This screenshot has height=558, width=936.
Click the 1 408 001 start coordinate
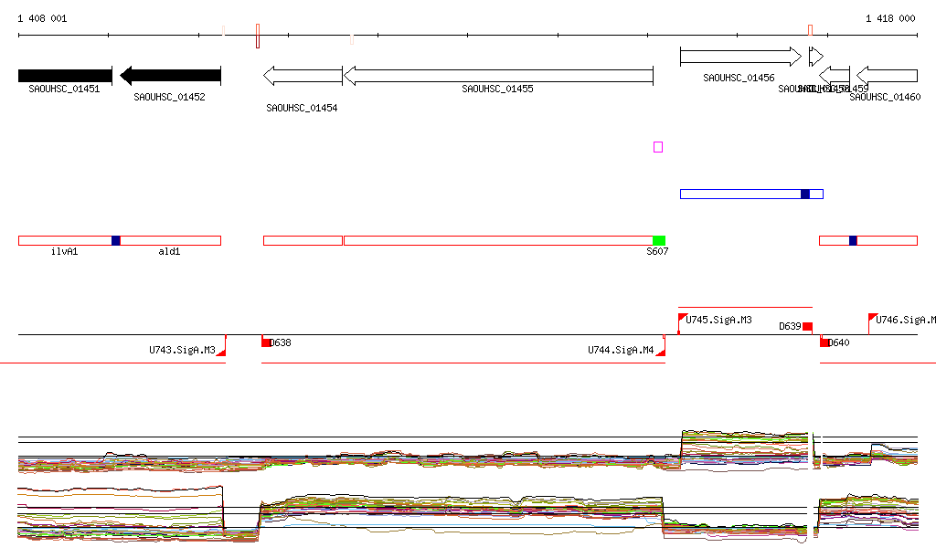tap(42, 18)
